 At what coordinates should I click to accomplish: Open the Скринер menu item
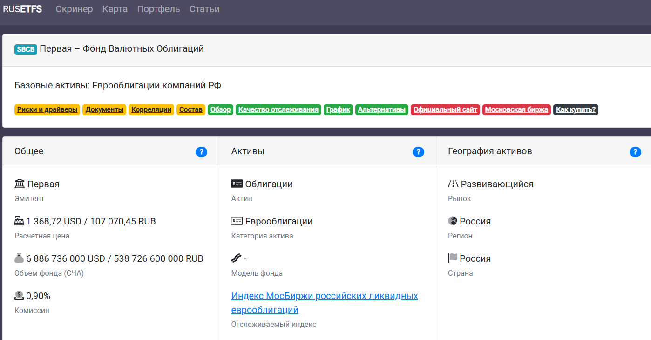pos(74,9)
